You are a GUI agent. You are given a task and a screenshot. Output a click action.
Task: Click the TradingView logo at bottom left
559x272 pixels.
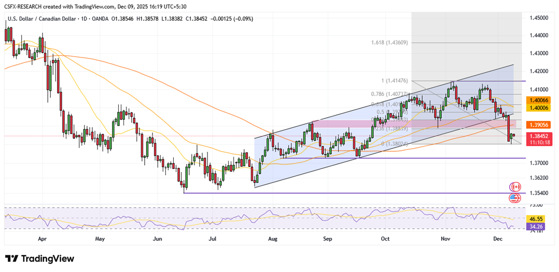39,259
